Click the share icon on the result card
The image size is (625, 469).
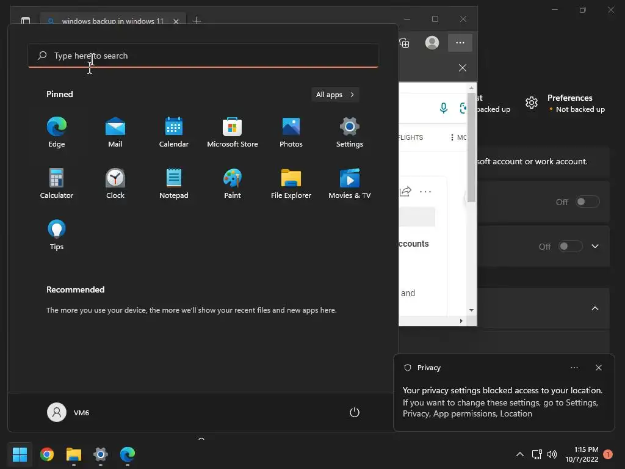click(405, 191)
